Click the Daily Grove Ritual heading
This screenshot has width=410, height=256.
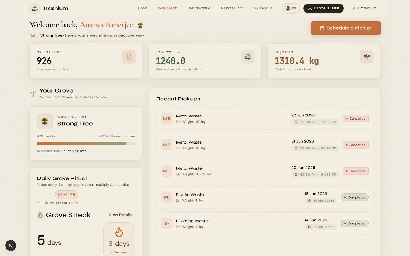point(62,178)
